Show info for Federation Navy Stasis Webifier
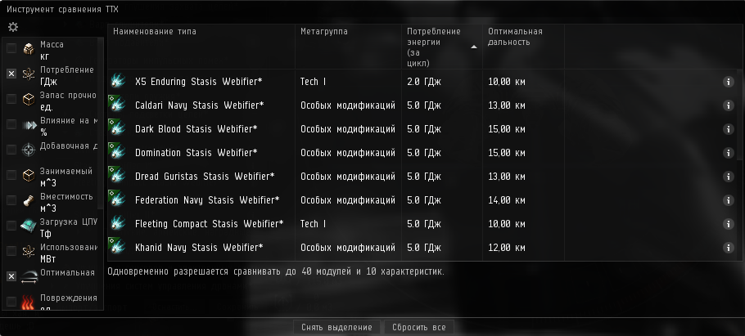This screenshot has height=336, width=745. [x=728, y=200]
